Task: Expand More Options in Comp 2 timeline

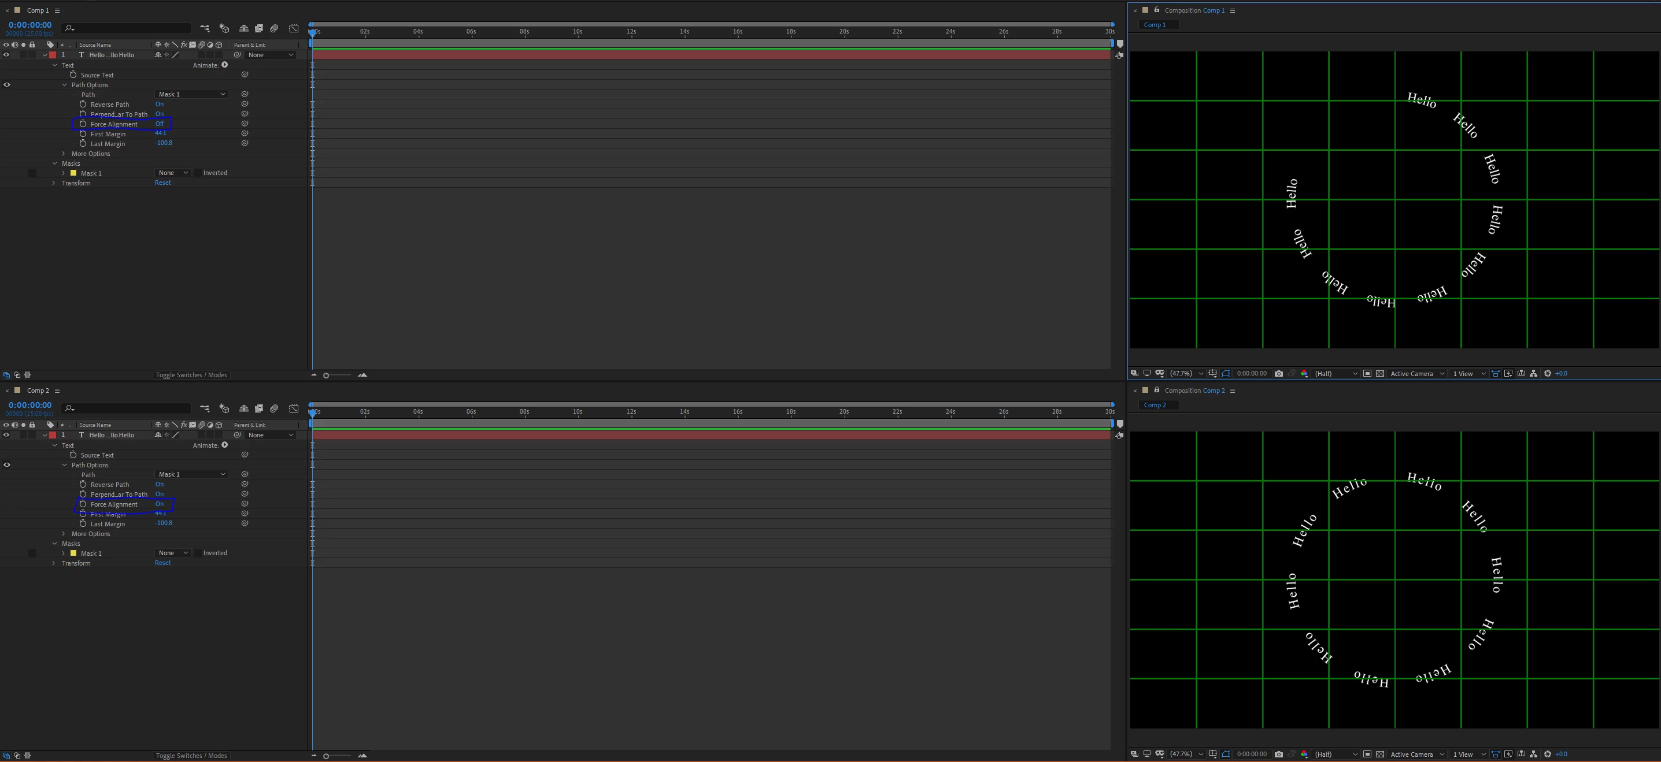Action: click(64, 534)
